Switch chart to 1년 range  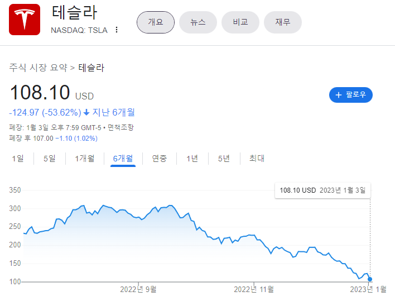[x=192, y=159]
